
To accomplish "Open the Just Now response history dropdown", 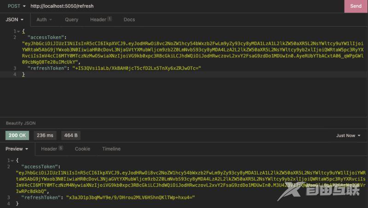I will click(x=348, y=135).
